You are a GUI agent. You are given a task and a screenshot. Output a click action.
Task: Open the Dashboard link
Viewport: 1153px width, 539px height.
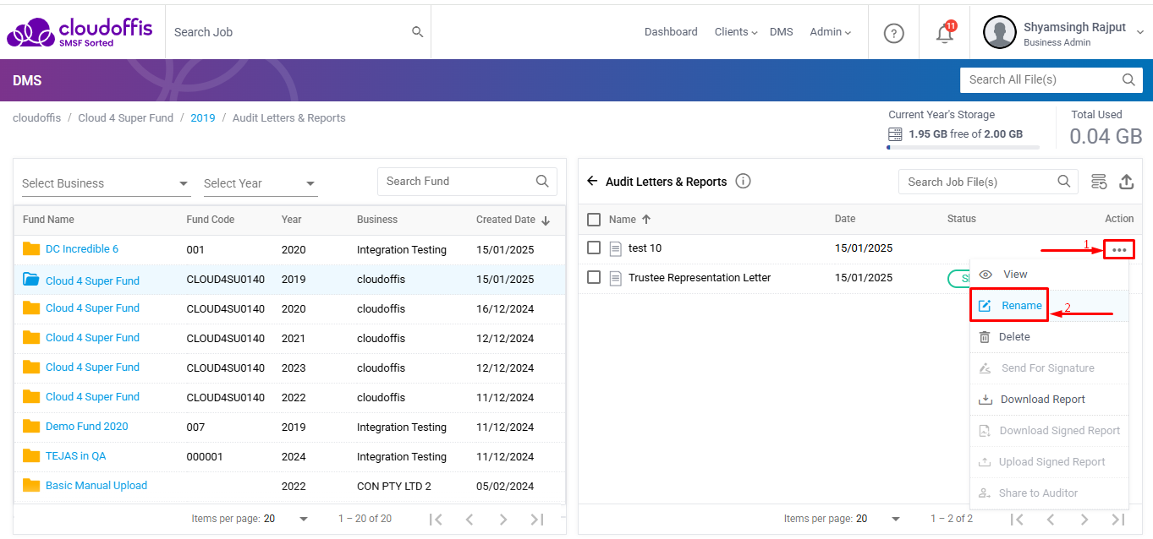point(671,32)
